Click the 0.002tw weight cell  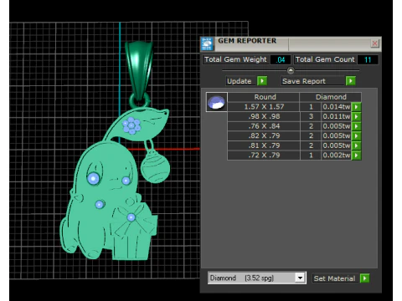tap(337, 156)
